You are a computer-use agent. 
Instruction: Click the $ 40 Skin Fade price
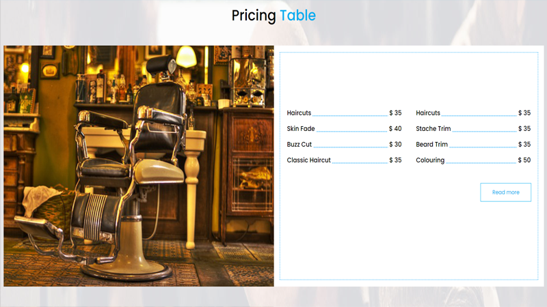(395, 128)
